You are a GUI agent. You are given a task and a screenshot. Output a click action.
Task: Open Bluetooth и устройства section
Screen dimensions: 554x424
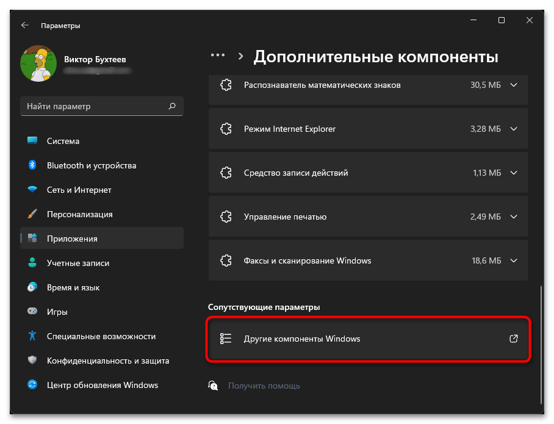click(x=102, y=165)
